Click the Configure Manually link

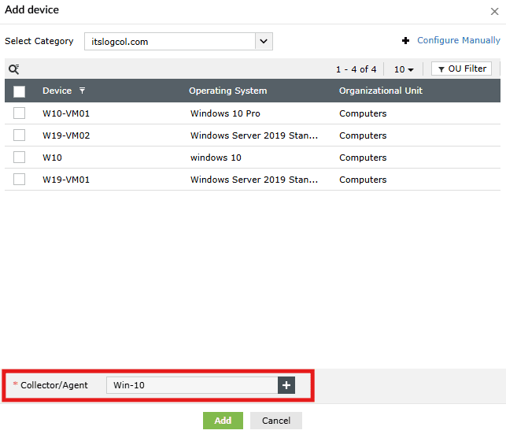[459, 40]
